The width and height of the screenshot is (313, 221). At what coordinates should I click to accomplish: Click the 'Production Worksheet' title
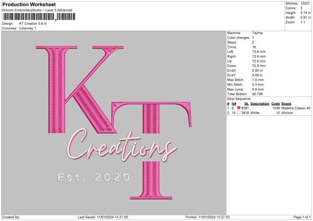click(x=29, y=4)
